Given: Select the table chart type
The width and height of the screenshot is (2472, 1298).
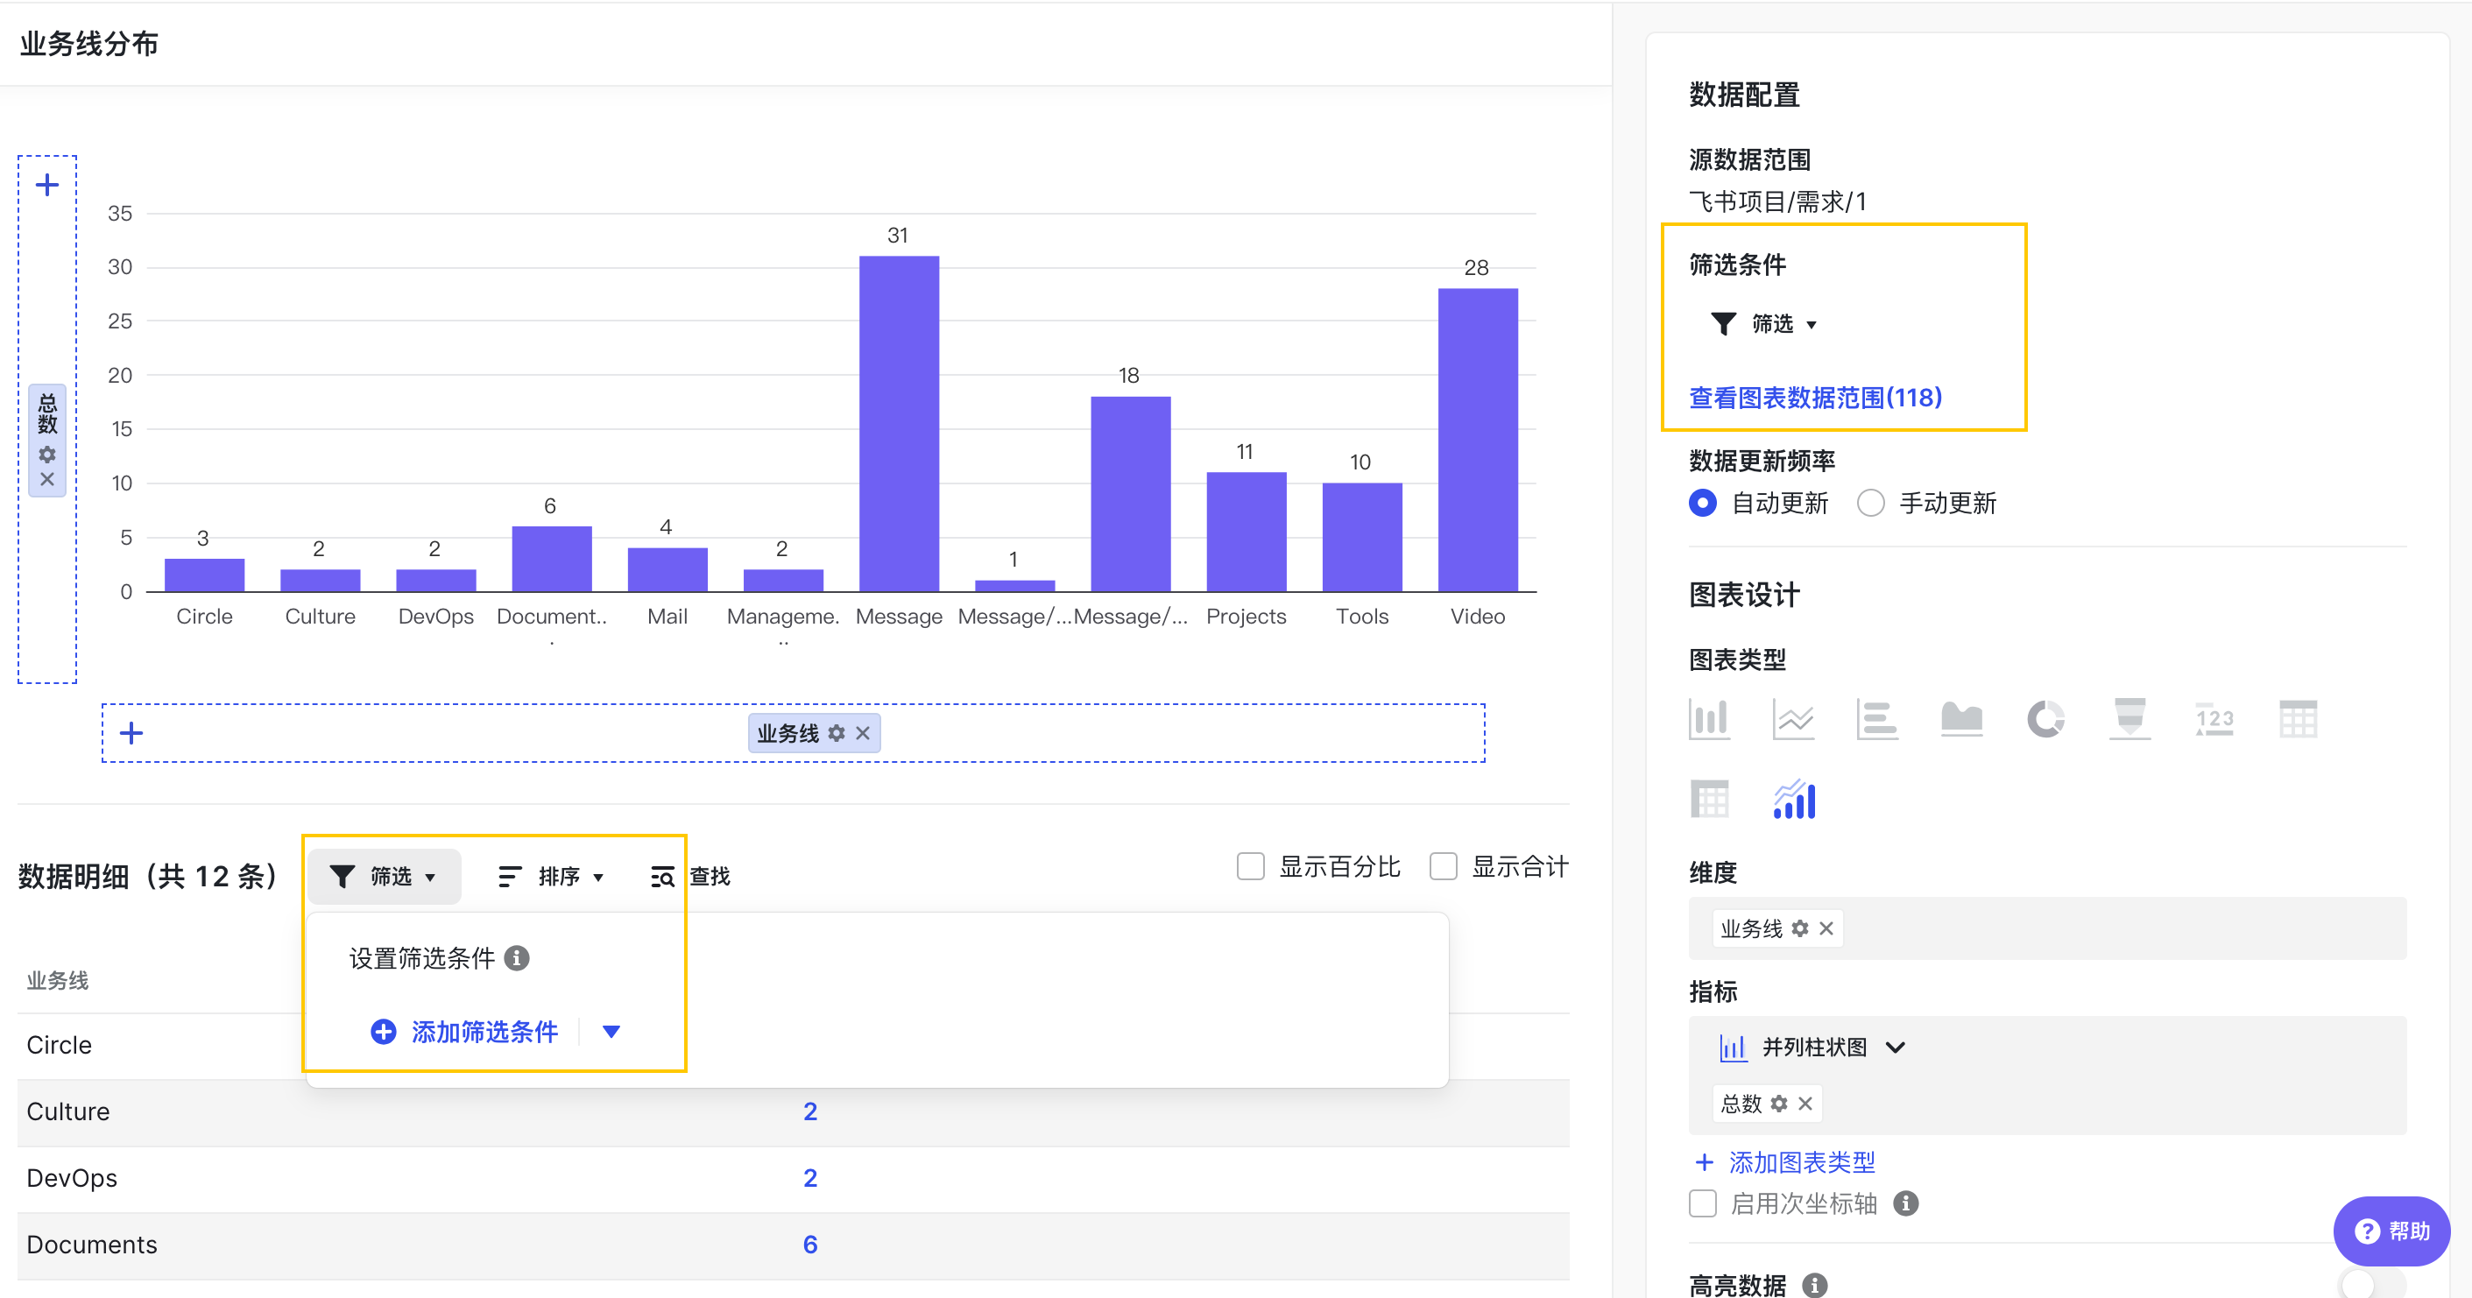Looking at the screenshot, I should tap(2298, 718).
